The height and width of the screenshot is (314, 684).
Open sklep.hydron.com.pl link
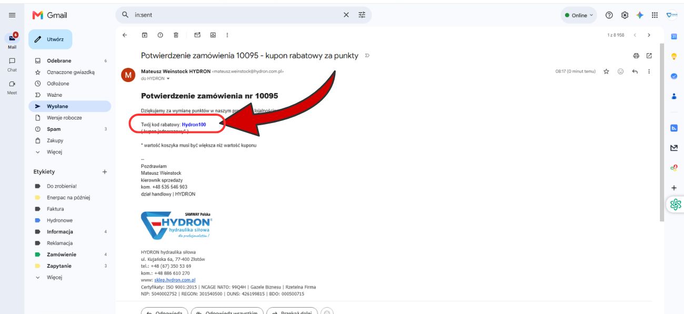[175, 280]
